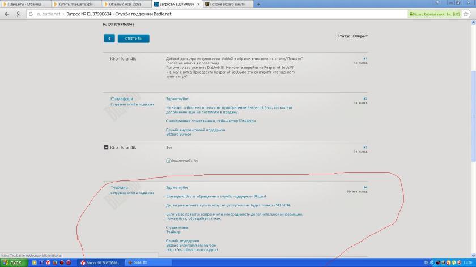This screenshot has width=476, height=267.
Task: Open the EN language indicator in tray
Action: 426,262
